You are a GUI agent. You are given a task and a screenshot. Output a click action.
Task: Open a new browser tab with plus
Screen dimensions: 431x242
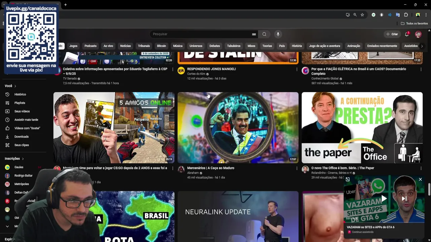[65, 5]
